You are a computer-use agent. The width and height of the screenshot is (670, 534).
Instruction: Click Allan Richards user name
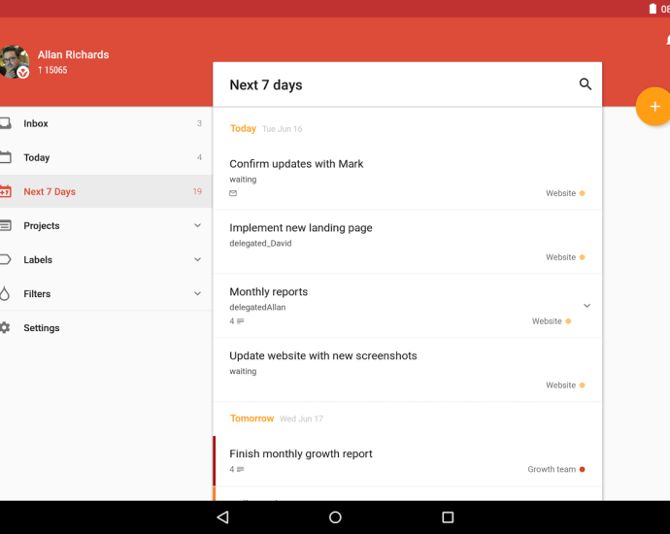73,54
